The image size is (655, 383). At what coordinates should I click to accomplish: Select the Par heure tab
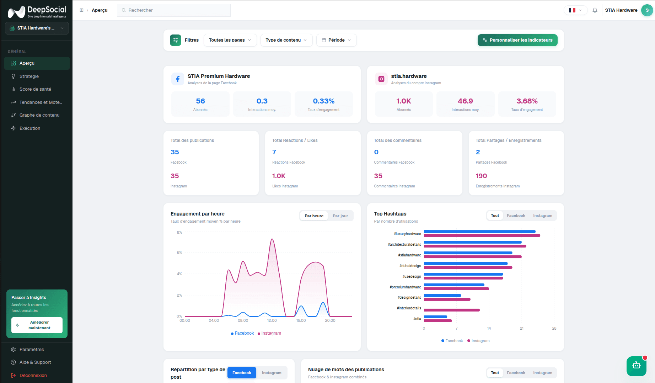(314, 216)
